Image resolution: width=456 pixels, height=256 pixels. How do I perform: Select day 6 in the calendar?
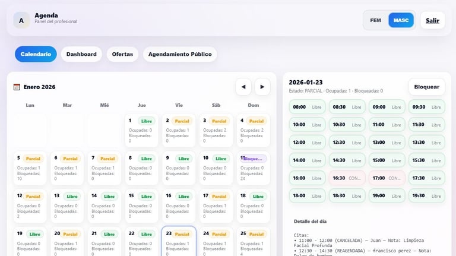coord(67,168)
